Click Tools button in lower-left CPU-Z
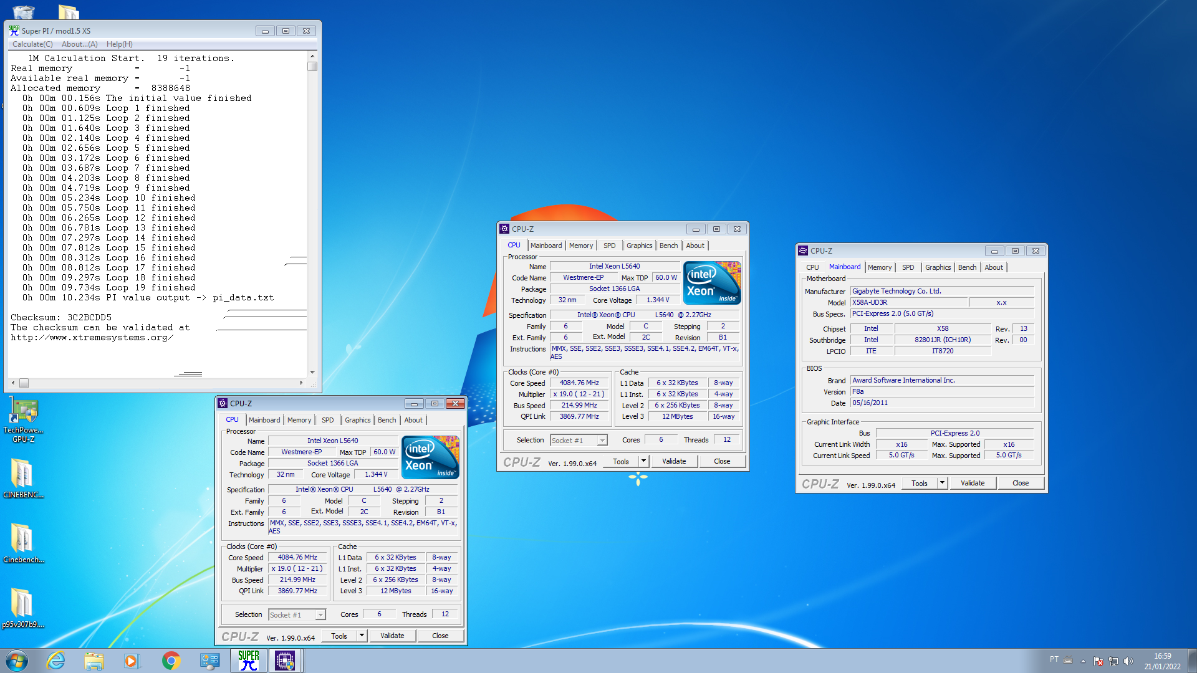 [340, 636]
